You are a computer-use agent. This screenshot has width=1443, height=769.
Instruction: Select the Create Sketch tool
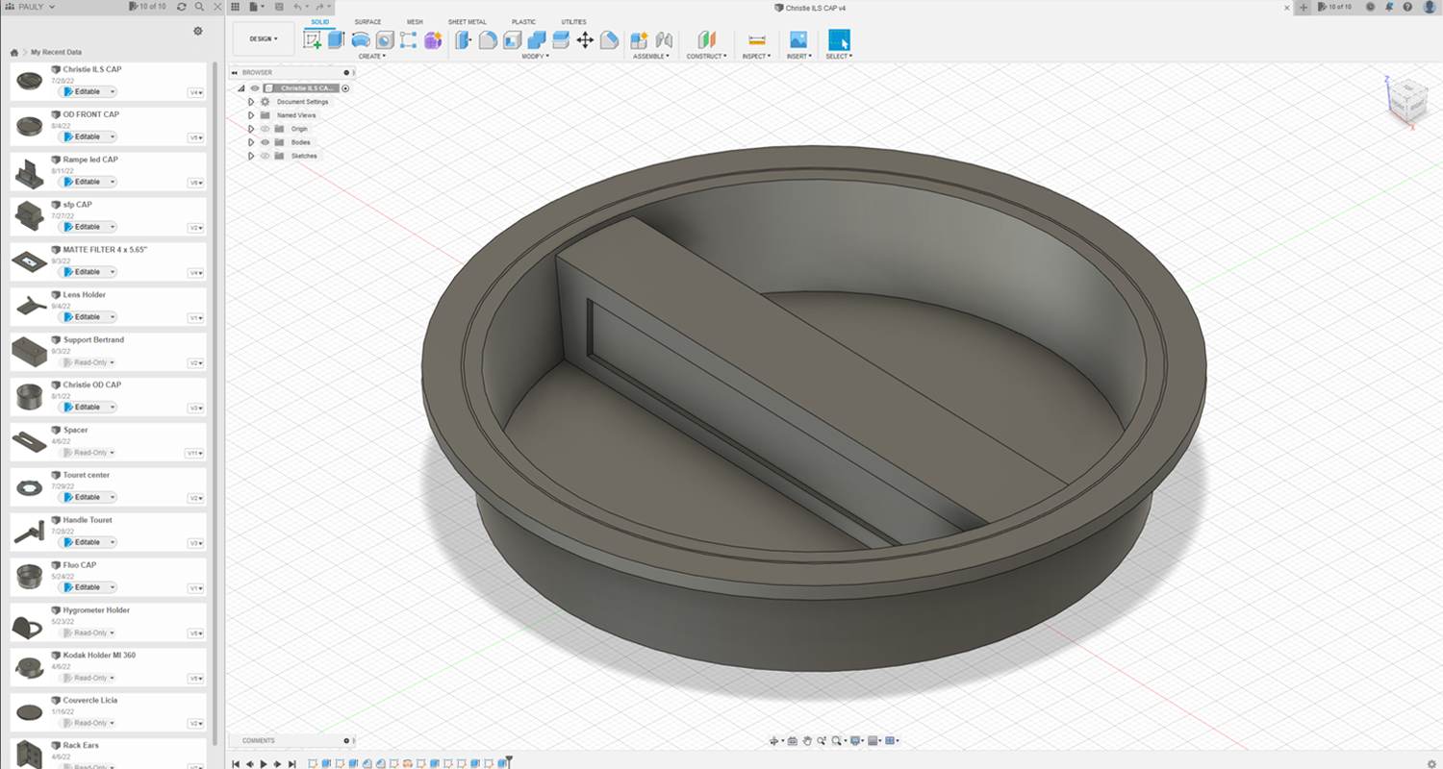(313, 39)
